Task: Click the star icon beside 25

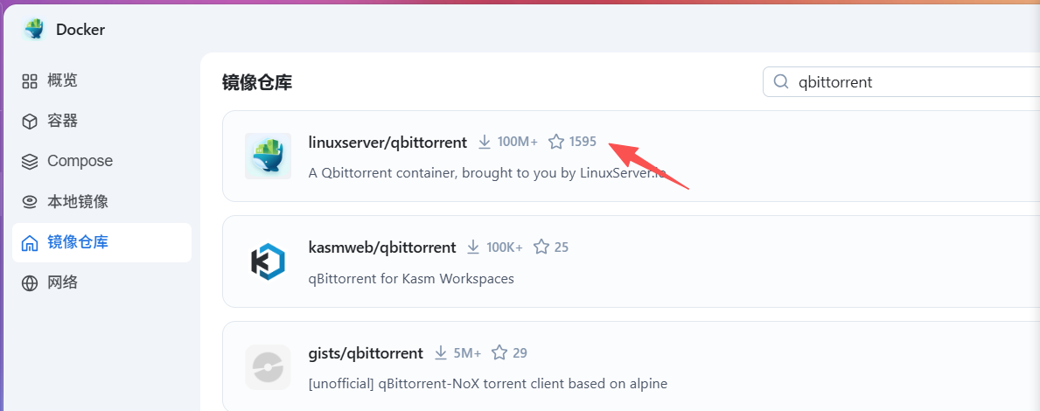Action: point(541,247)
